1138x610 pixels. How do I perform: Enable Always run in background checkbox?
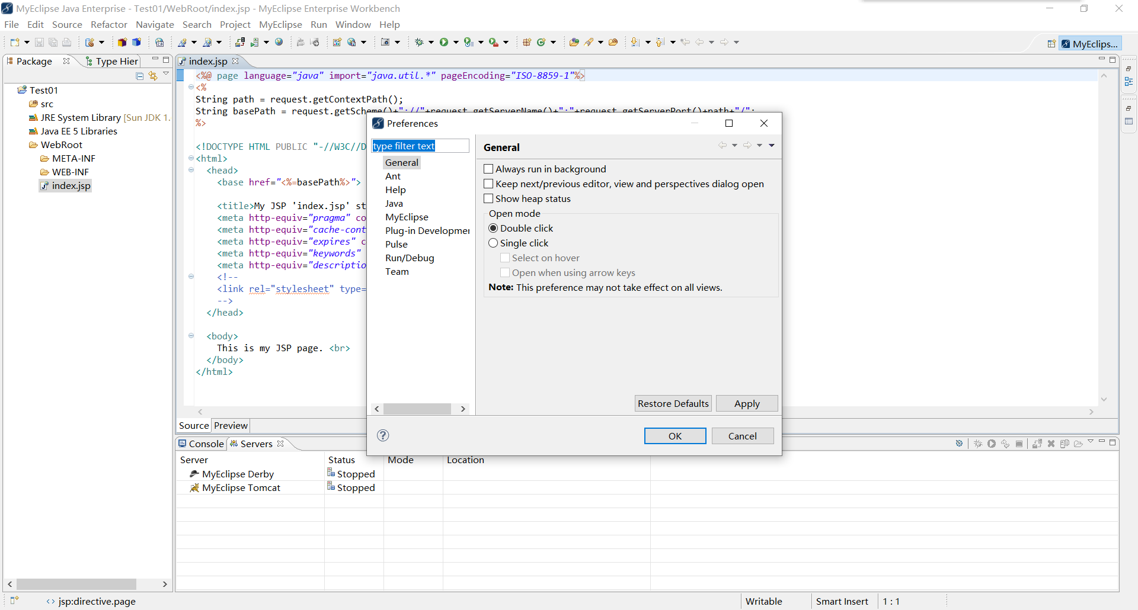[488, 169]
